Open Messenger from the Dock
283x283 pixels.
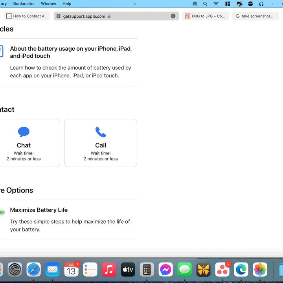point(165,270)
